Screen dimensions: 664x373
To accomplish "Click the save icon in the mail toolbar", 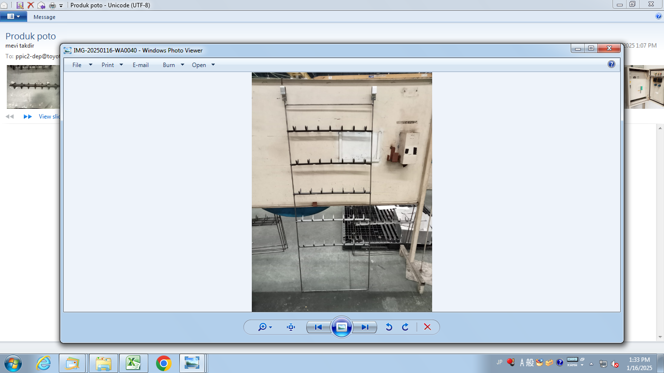I will tap(20, 5).
